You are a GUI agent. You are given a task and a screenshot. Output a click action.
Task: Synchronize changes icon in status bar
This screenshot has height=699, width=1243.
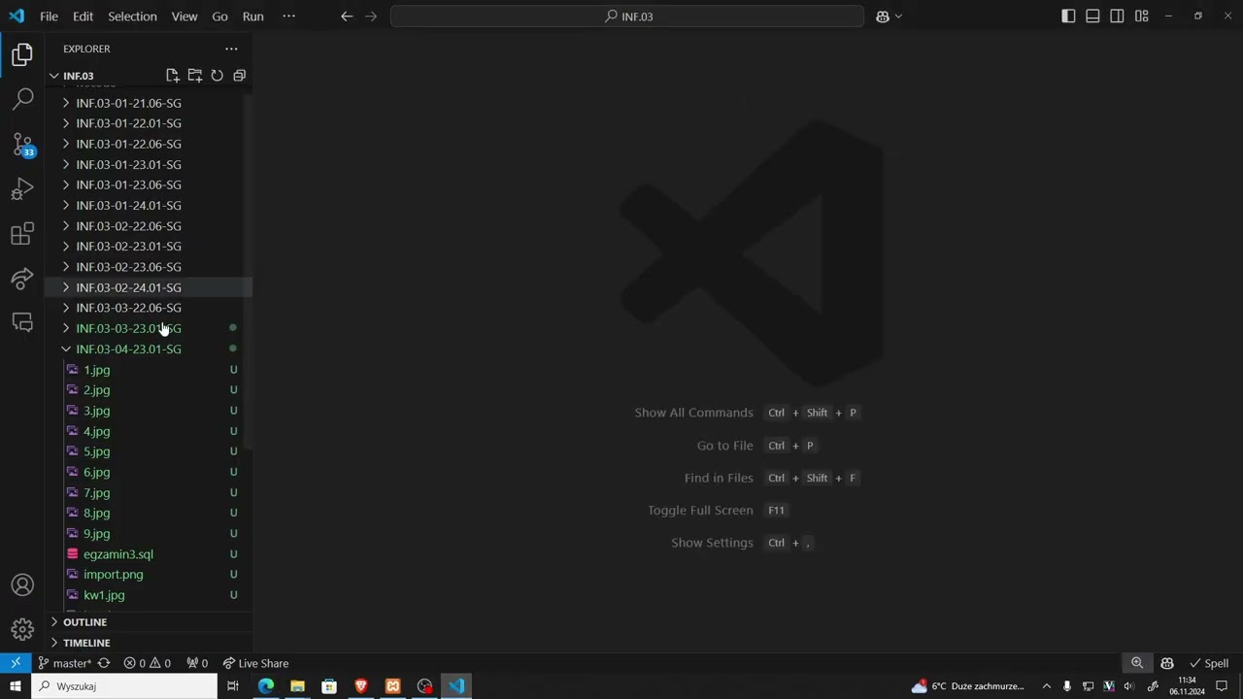(104, 663)
